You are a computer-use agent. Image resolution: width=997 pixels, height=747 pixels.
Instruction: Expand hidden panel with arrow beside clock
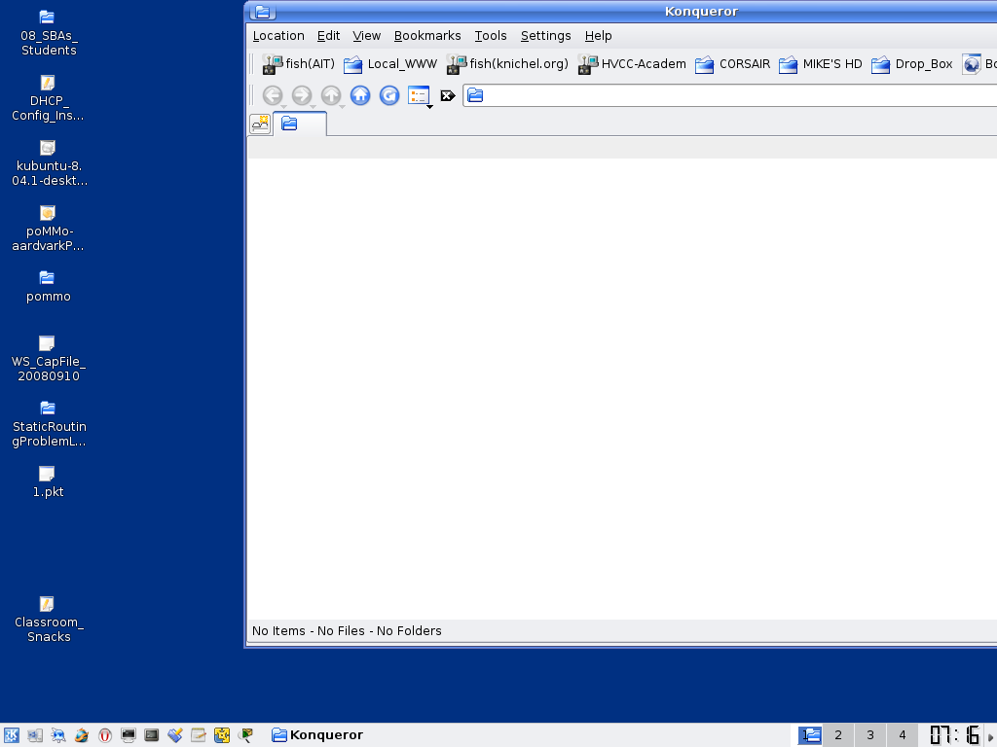[991, 736]
